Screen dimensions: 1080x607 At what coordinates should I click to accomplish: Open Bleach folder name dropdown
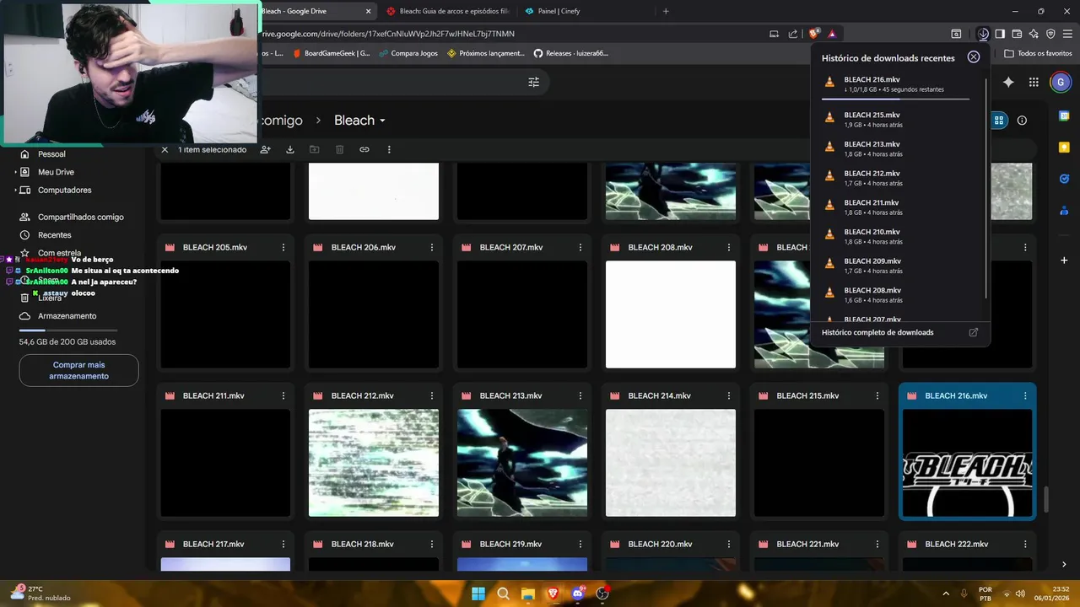coord(359,121)
